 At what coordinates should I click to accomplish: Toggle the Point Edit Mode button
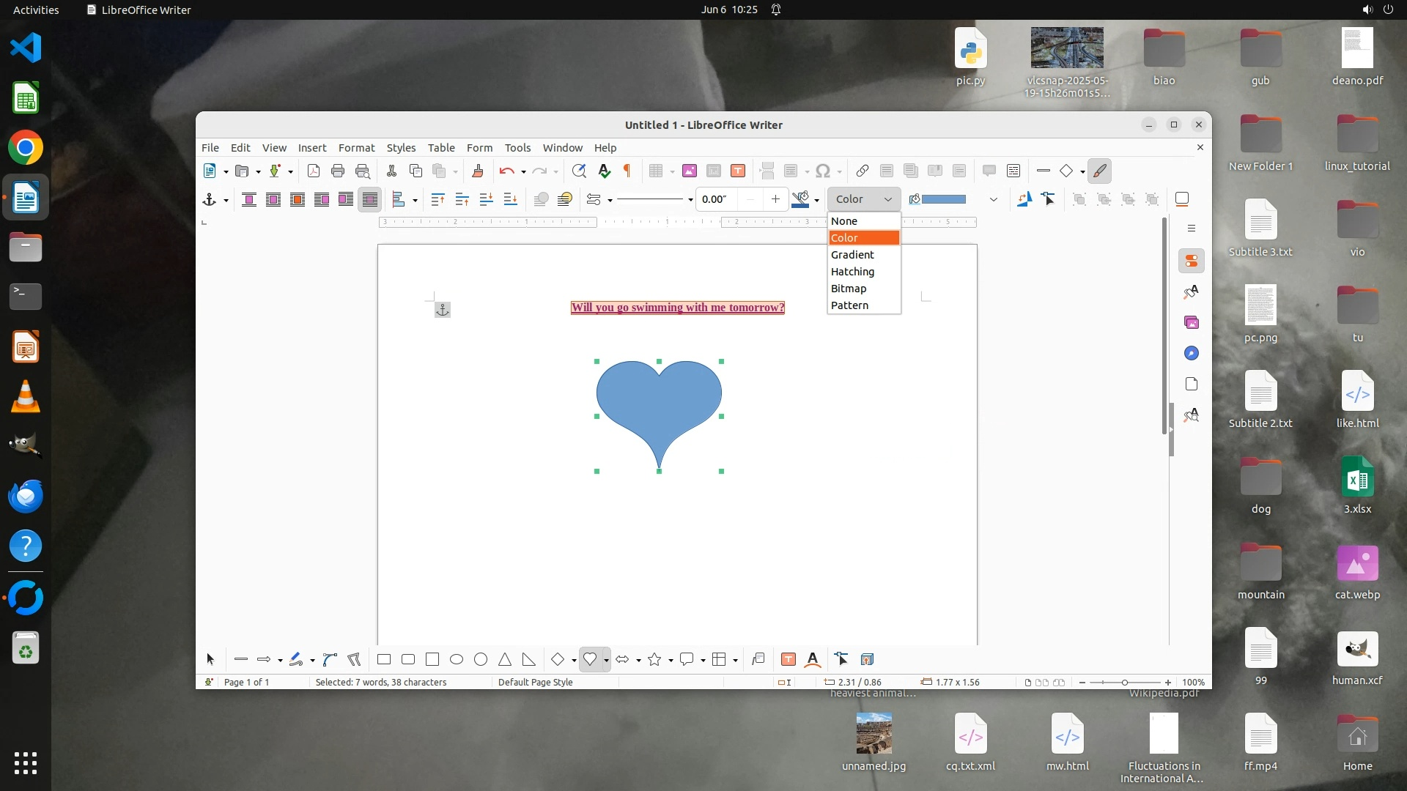[1049, 199]
